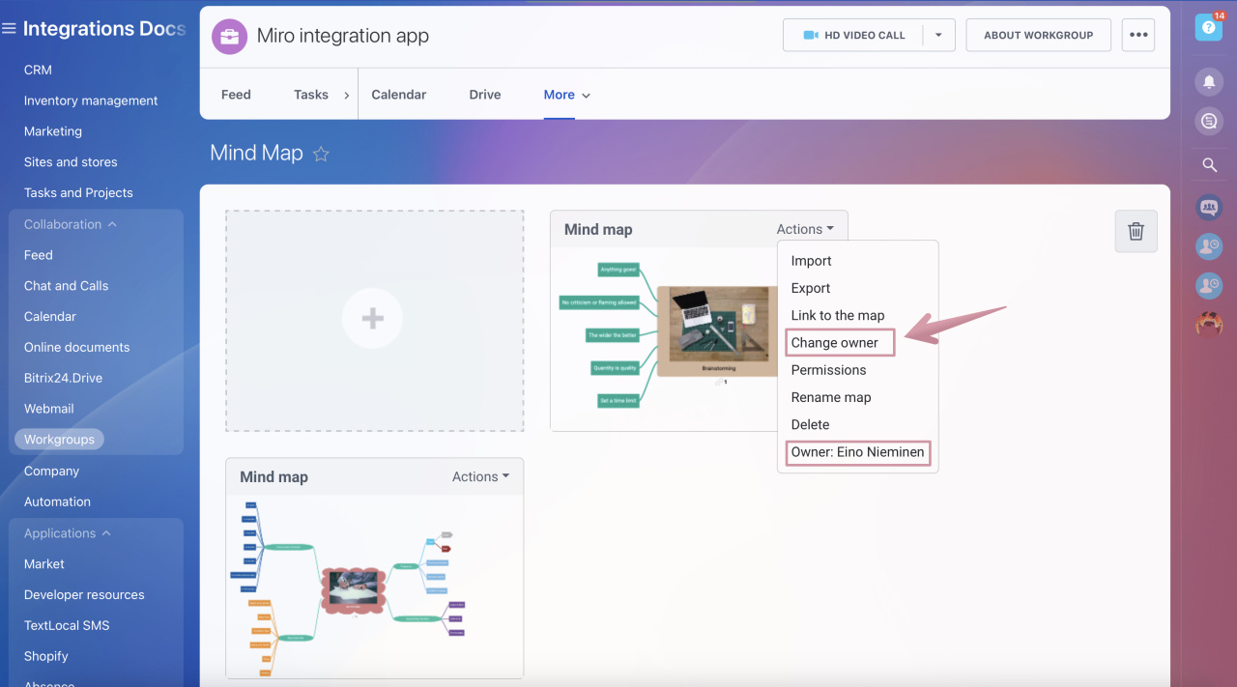Open Sites and stores in sidebar
This screenshot has width=1237, height=687.
click(71, 162)
